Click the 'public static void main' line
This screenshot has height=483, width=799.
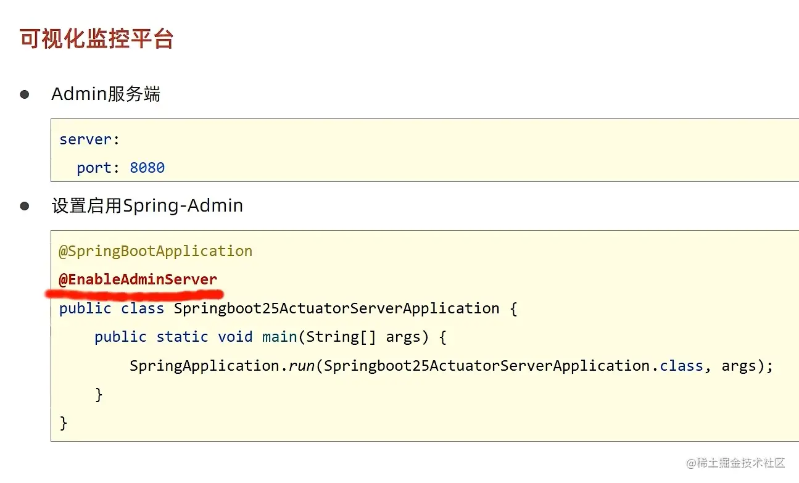270,337
